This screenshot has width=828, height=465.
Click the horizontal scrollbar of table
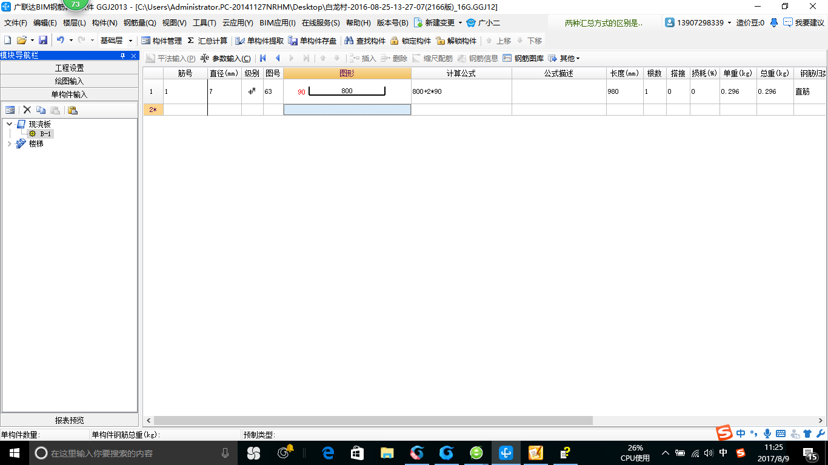point(373,420)
